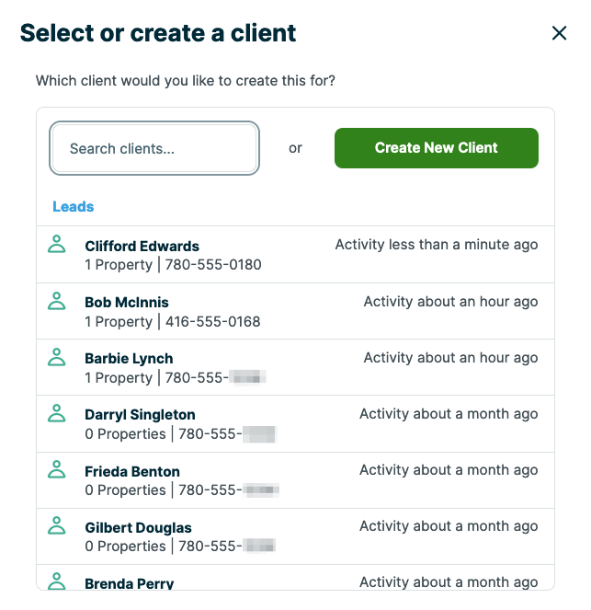Image resolution: width=591 pixels, height=610 pixels.
Task: Click the person icon beside Brenda Perry
Action: (x=57, y=581)
